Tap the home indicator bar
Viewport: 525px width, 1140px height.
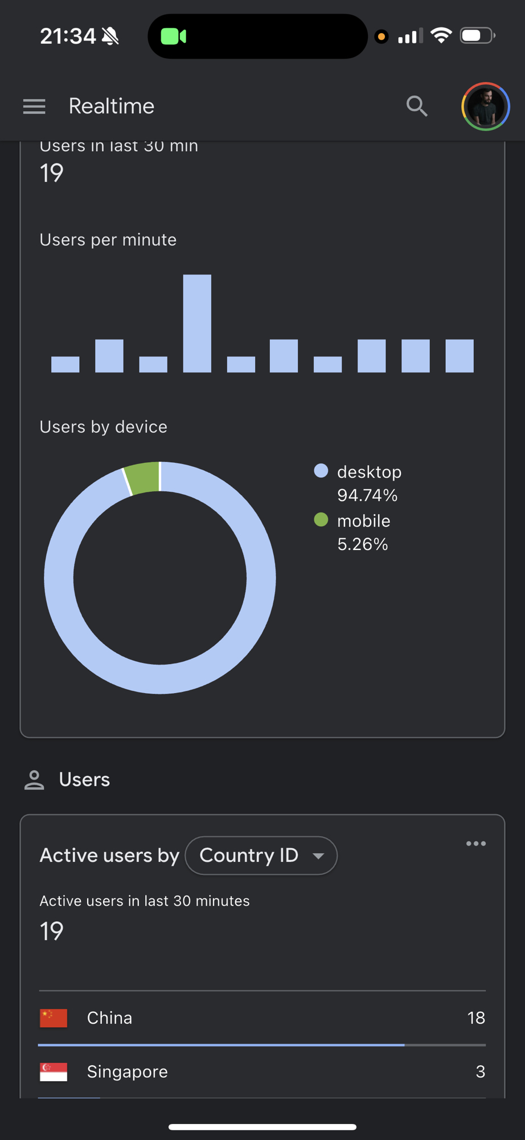[262, 1127]
